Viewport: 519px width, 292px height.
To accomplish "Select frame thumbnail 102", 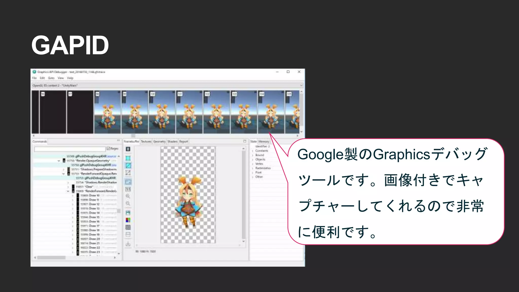I will pyautogui.click(x=216, y=112).
